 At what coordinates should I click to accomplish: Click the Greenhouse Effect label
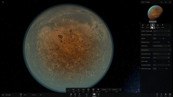coord(146,65)
